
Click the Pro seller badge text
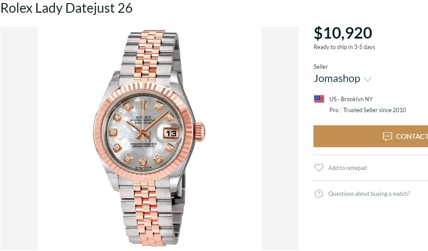pos(334,110)
